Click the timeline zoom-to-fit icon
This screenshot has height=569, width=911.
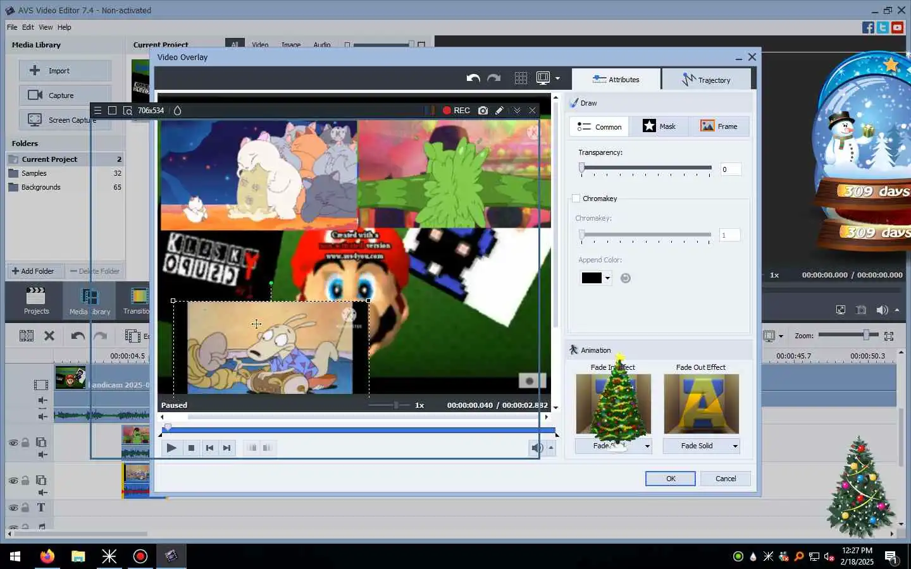pos(889,336)
